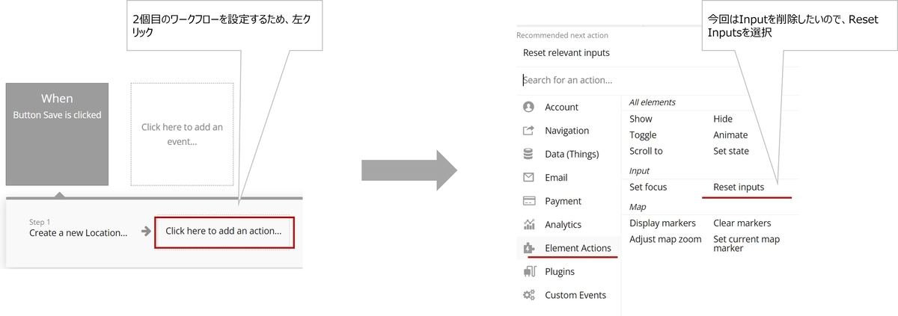Click the Email envelope icon
The height and width of the screenshot is (316, 898).
tap(529, 178)
